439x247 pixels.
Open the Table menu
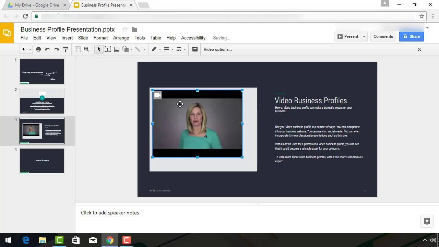coord(156,38)
